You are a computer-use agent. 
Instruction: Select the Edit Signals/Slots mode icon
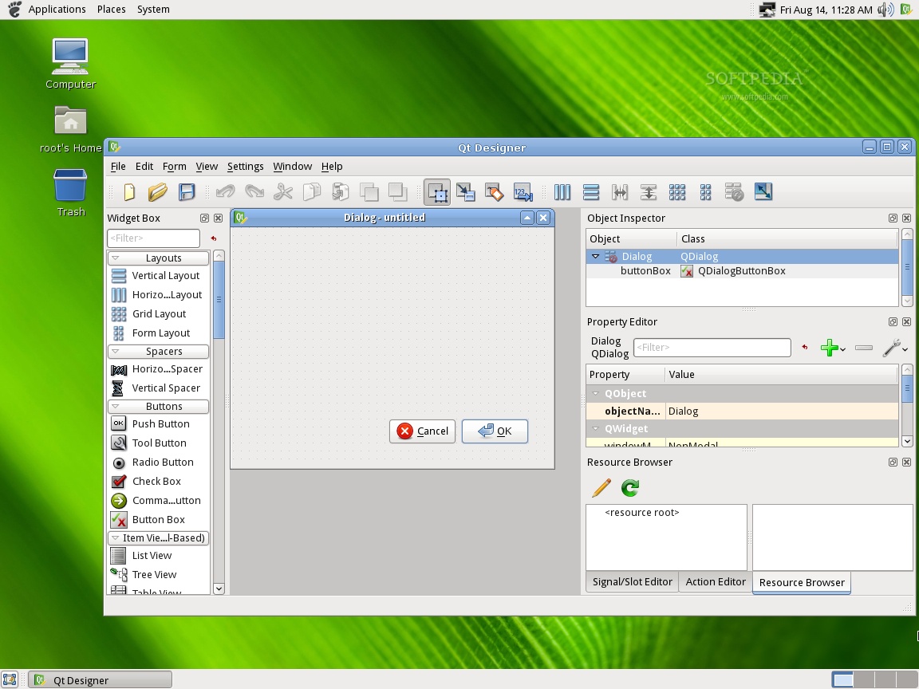point(465,192)
